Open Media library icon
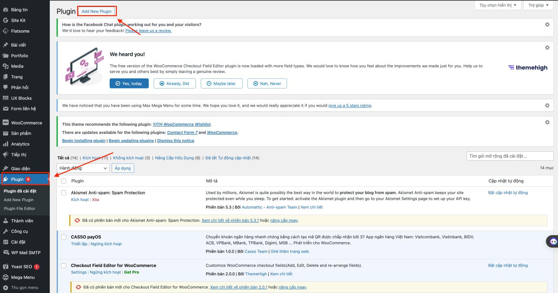 click(5, 66)
